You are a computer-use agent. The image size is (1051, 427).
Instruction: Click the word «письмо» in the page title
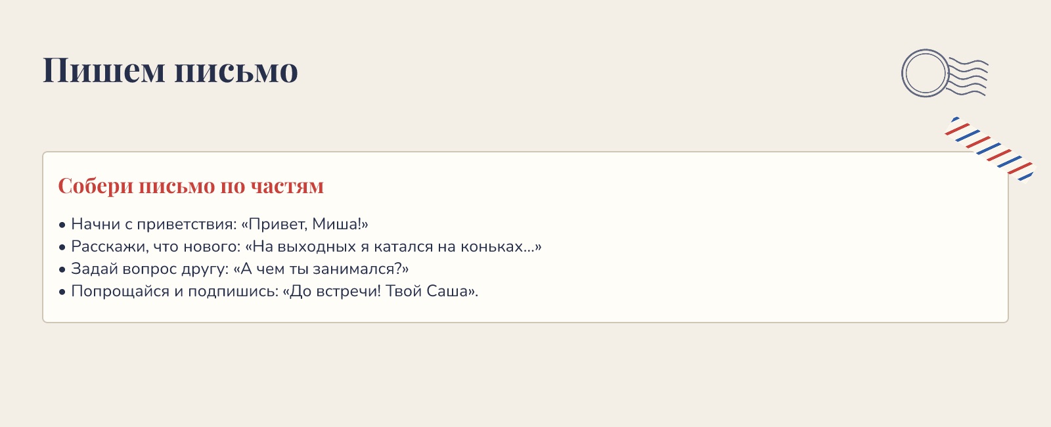point(236,71)
